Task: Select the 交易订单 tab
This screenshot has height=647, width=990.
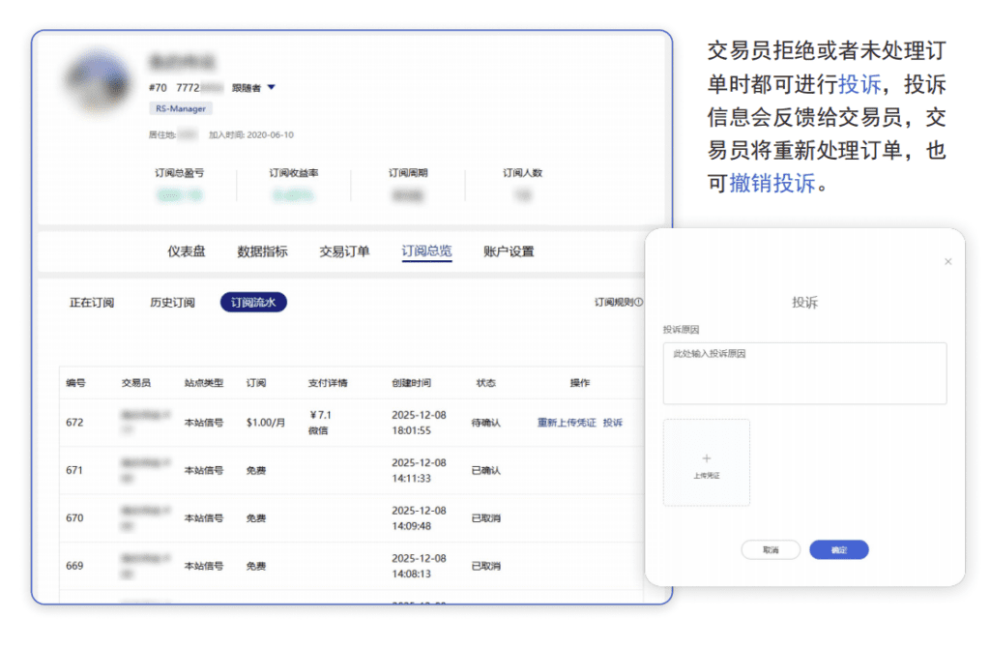Action: [x=344, y=251]
